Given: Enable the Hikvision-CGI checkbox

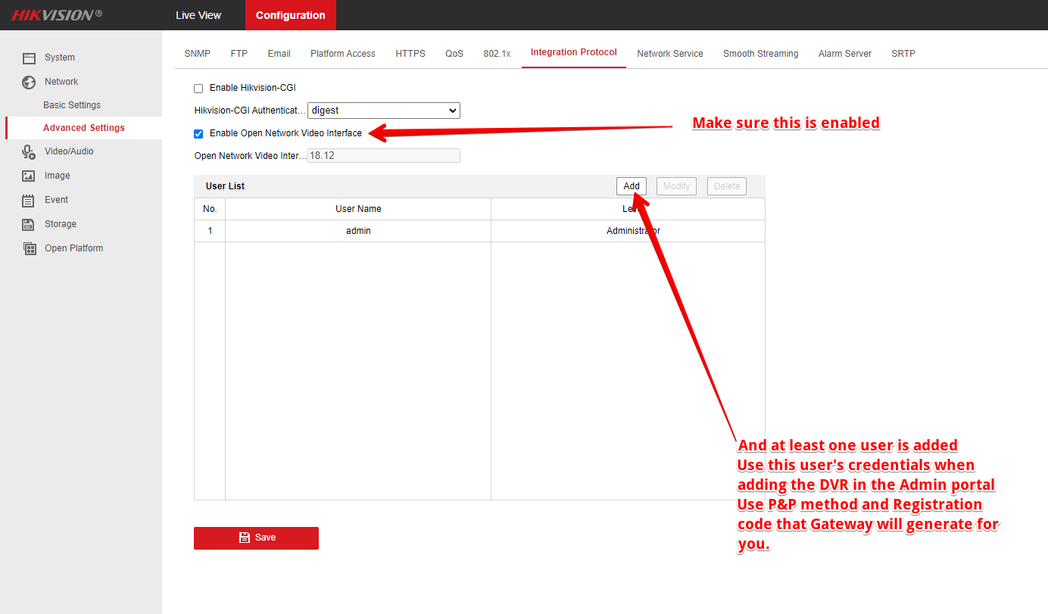Looking at the screenshot, I should click(x=198, y=89).
